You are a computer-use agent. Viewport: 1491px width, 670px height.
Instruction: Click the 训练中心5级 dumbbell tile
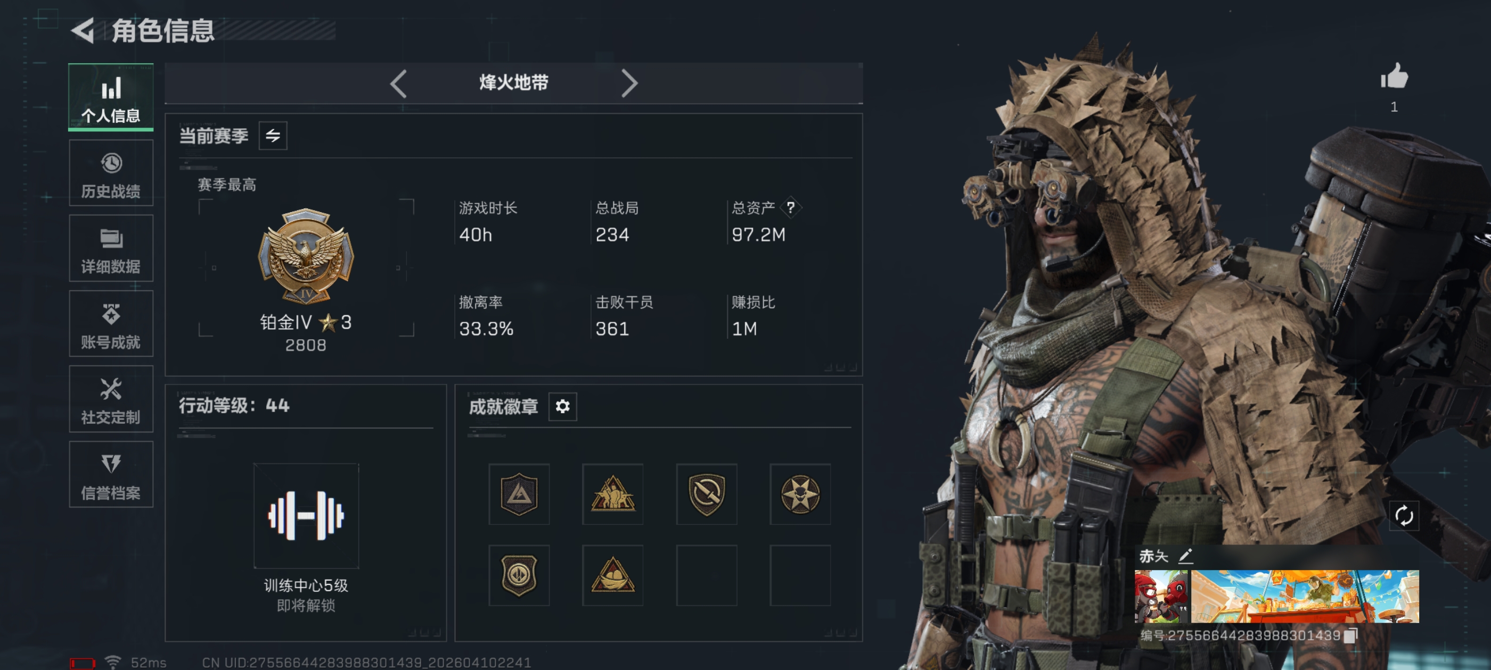pyautogui.click(x=306, y=516)
